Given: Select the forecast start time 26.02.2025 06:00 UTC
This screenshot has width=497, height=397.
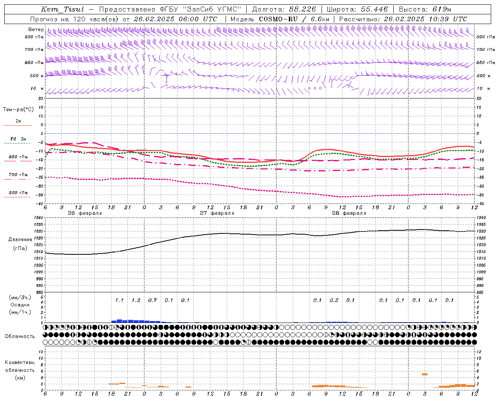Looking at the screenshot, I should (175, 19).
